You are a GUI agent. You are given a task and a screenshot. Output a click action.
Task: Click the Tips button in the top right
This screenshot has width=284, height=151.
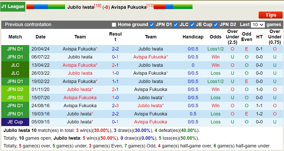(270, 15)
